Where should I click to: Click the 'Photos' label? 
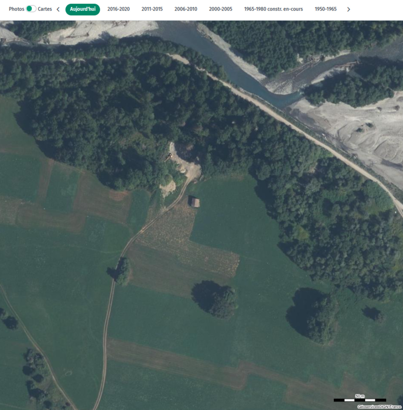[16, 9]
